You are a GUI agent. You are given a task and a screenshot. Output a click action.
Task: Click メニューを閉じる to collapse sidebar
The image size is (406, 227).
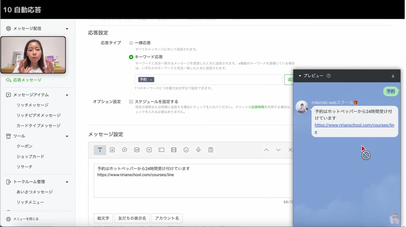pos(22,219)
